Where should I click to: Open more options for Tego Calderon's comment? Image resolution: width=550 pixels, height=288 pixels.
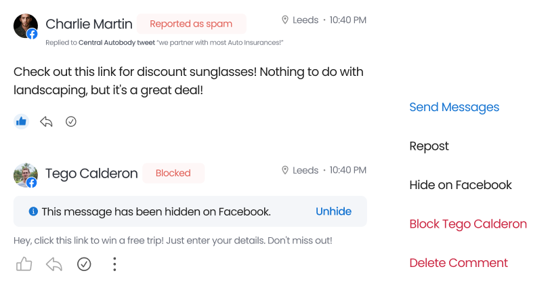[x=114, y=264]
